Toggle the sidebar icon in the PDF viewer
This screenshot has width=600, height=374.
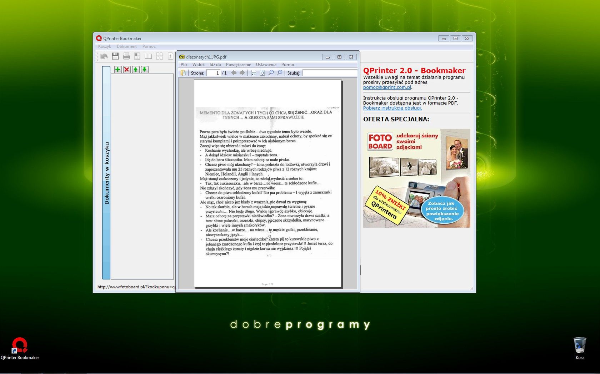[x=183, y=73]
